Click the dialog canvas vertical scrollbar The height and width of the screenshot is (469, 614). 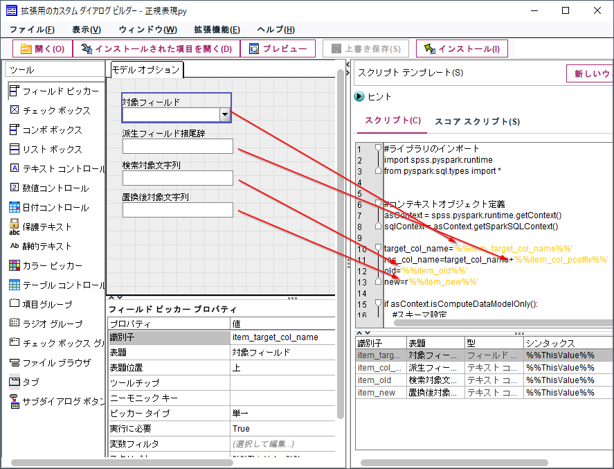pos(341,243)
